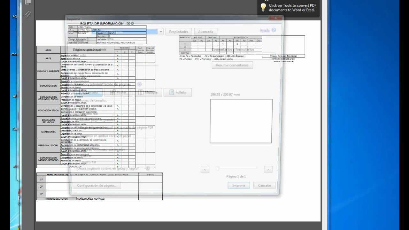
Task: Click 'BENITES RODRIGUEZ, HECTOR LUIS' name in document
Action: [x=116, y=42]
